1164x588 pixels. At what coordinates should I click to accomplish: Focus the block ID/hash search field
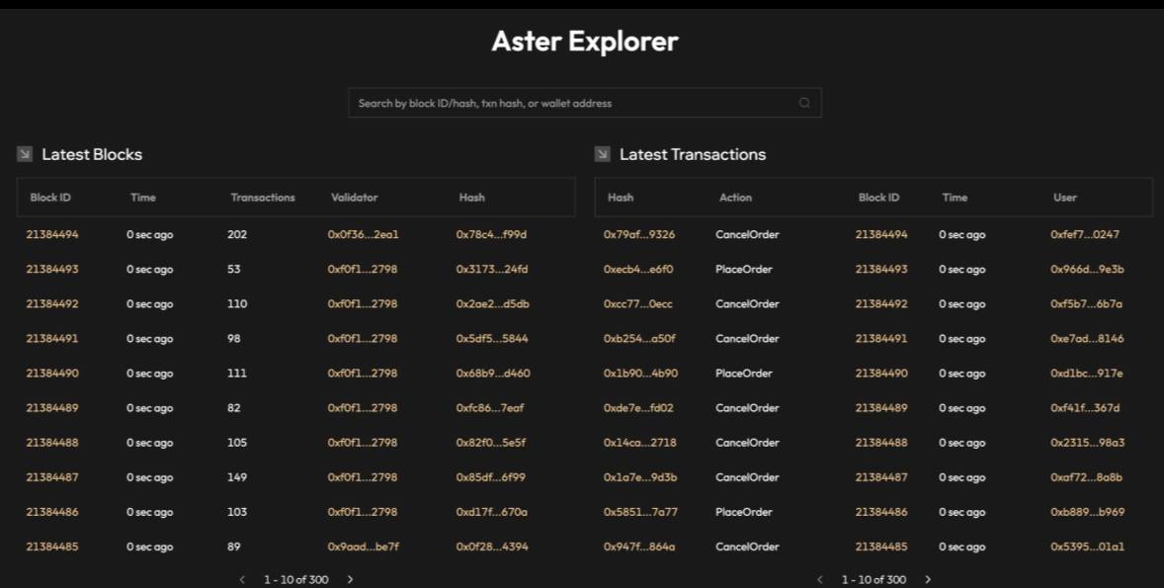coord(585,103)
